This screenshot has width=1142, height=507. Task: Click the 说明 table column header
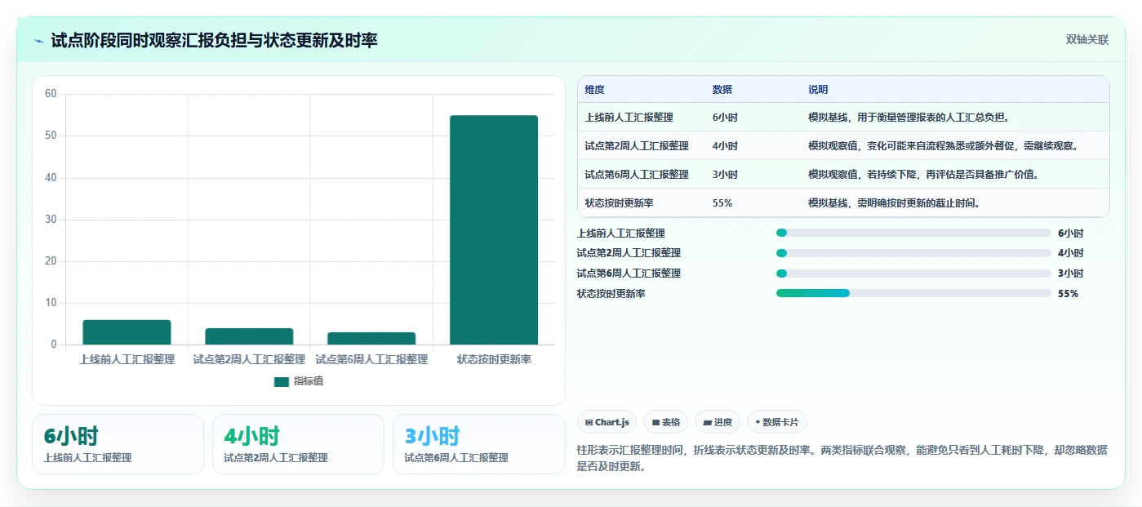pos(818,90)
